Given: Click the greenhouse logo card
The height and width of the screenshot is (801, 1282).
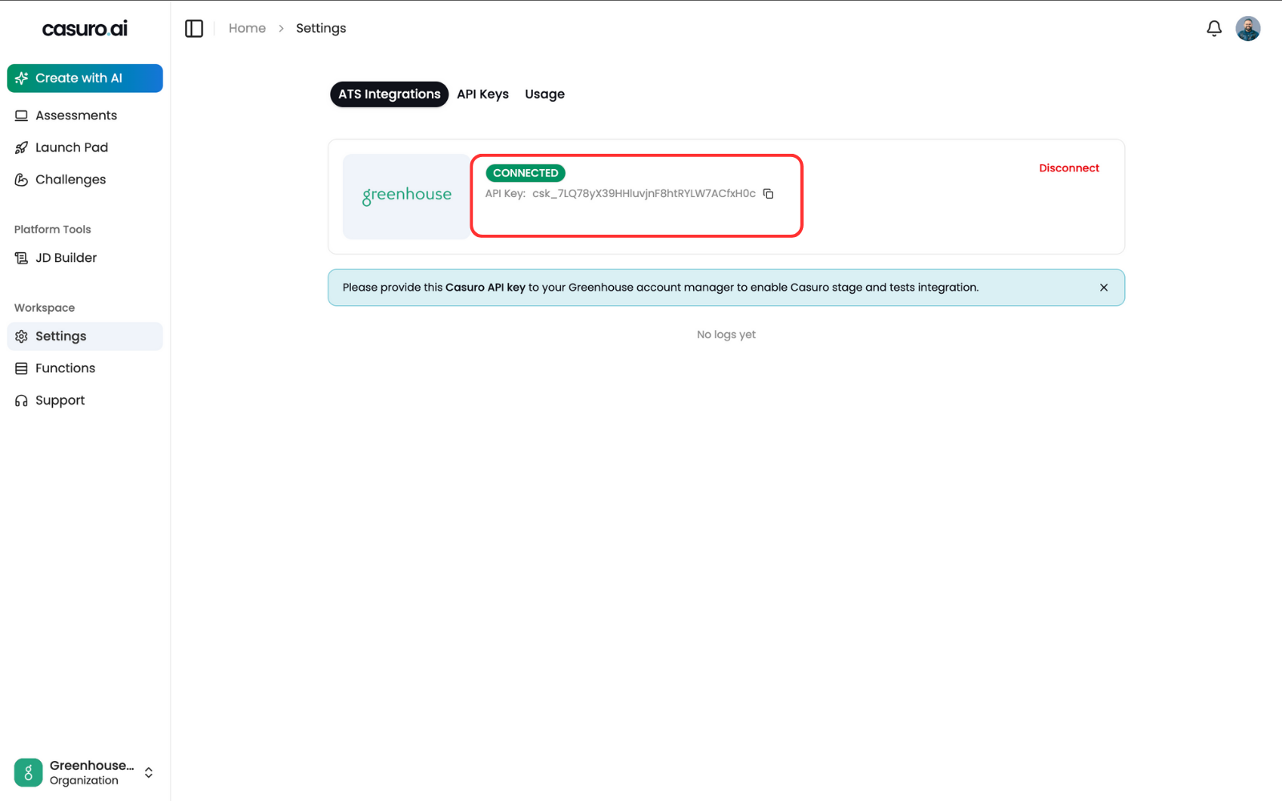Looking at the screenshot, I should pyautogui.click(x=405, y=196).
